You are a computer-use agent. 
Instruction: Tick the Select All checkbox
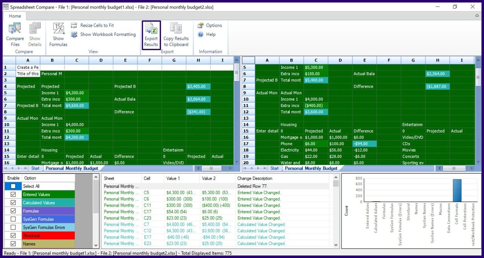coord(13,186)
